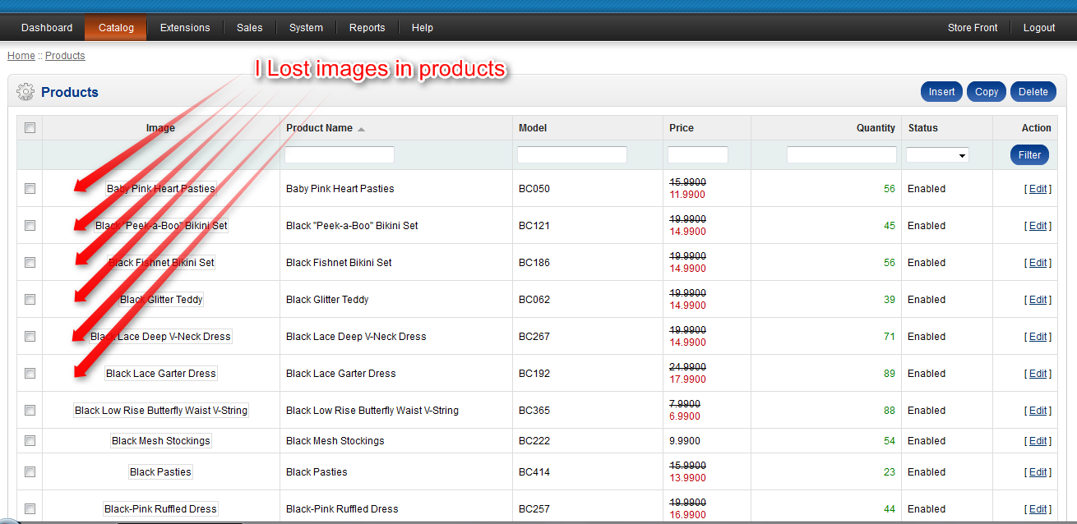The image size is (1077, 524).
Task: Open the Status filter dropdown
Action: pos(937,154)
